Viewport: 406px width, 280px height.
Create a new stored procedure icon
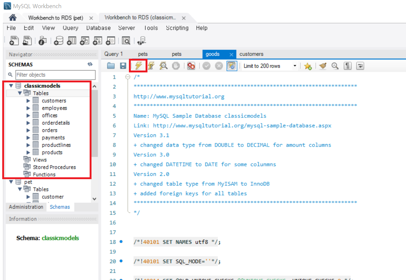pos(97,41)
